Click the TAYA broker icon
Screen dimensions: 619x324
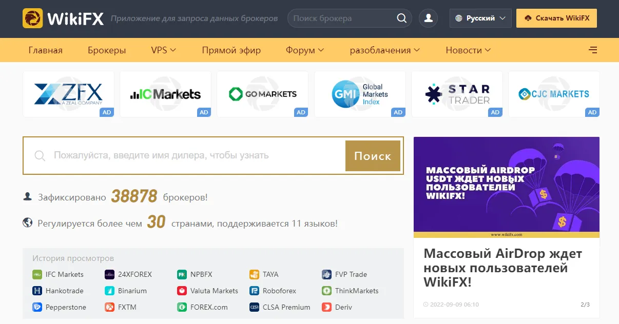(254, 274)
